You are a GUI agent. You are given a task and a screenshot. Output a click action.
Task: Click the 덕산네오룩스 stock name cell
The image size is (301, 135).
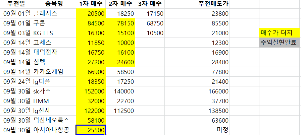click(54, 120)
